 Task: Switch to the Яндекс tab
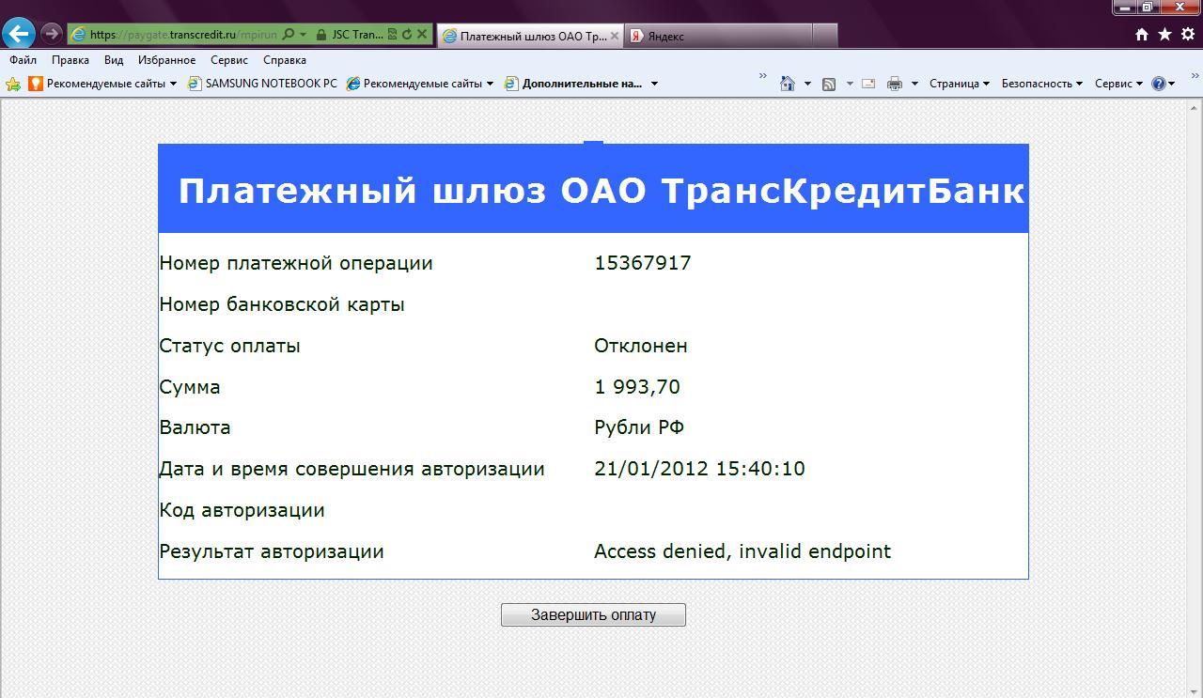(714, 36)
